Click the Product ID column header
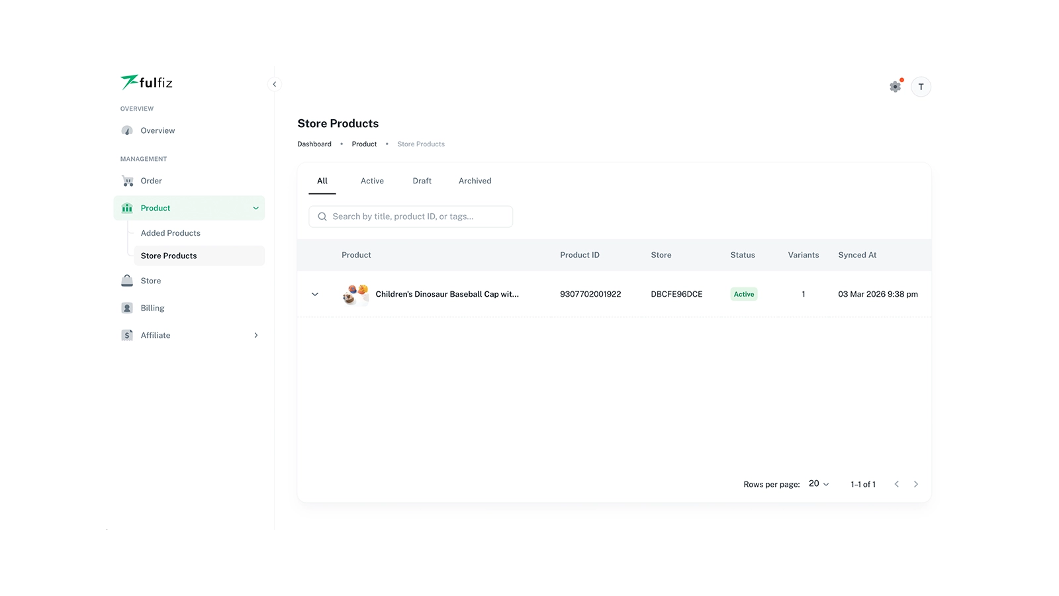This screenshot has height=596, width=1059. (580, 255)
